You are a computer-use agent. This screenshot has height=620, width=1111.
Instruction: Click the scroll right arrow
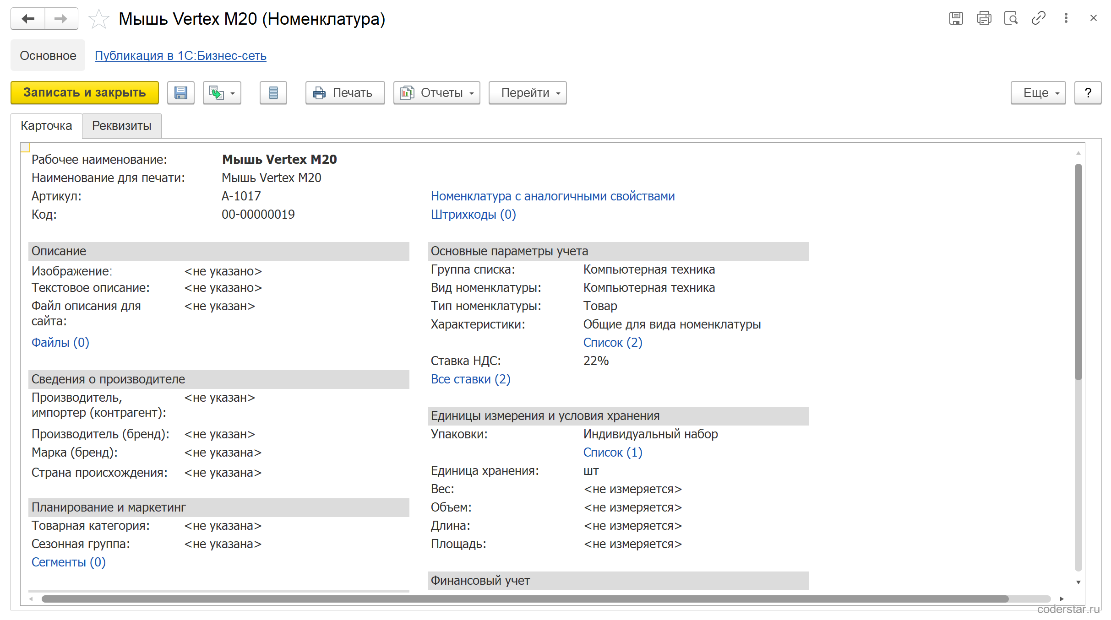(x=1062, y=599)
